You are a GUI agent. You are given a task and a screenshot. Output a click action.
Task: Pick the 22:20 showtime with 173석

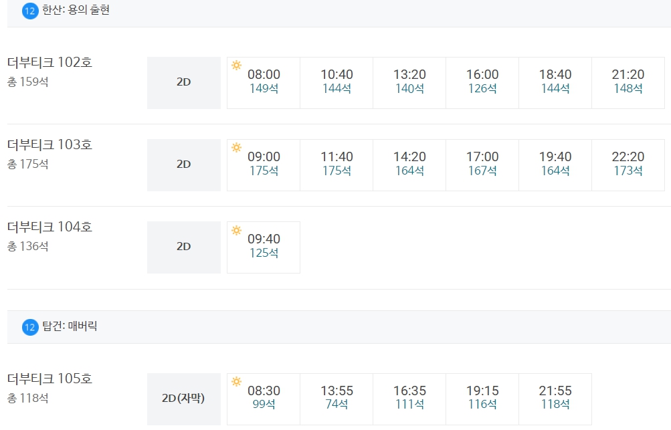628,165
